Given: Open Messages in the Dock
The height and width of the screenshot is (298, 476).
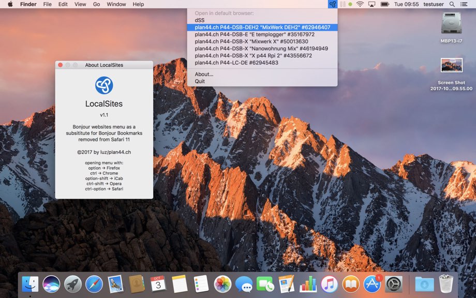Looking at the screenshot, I should pyautogui.click(x=244, y=284).
